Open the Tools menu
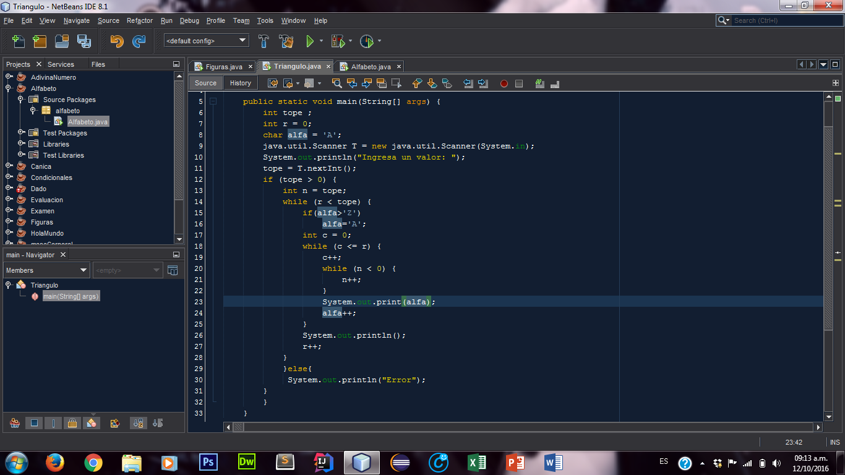The width and height of the screenshot is (845, 475). [x=265, y=20]
